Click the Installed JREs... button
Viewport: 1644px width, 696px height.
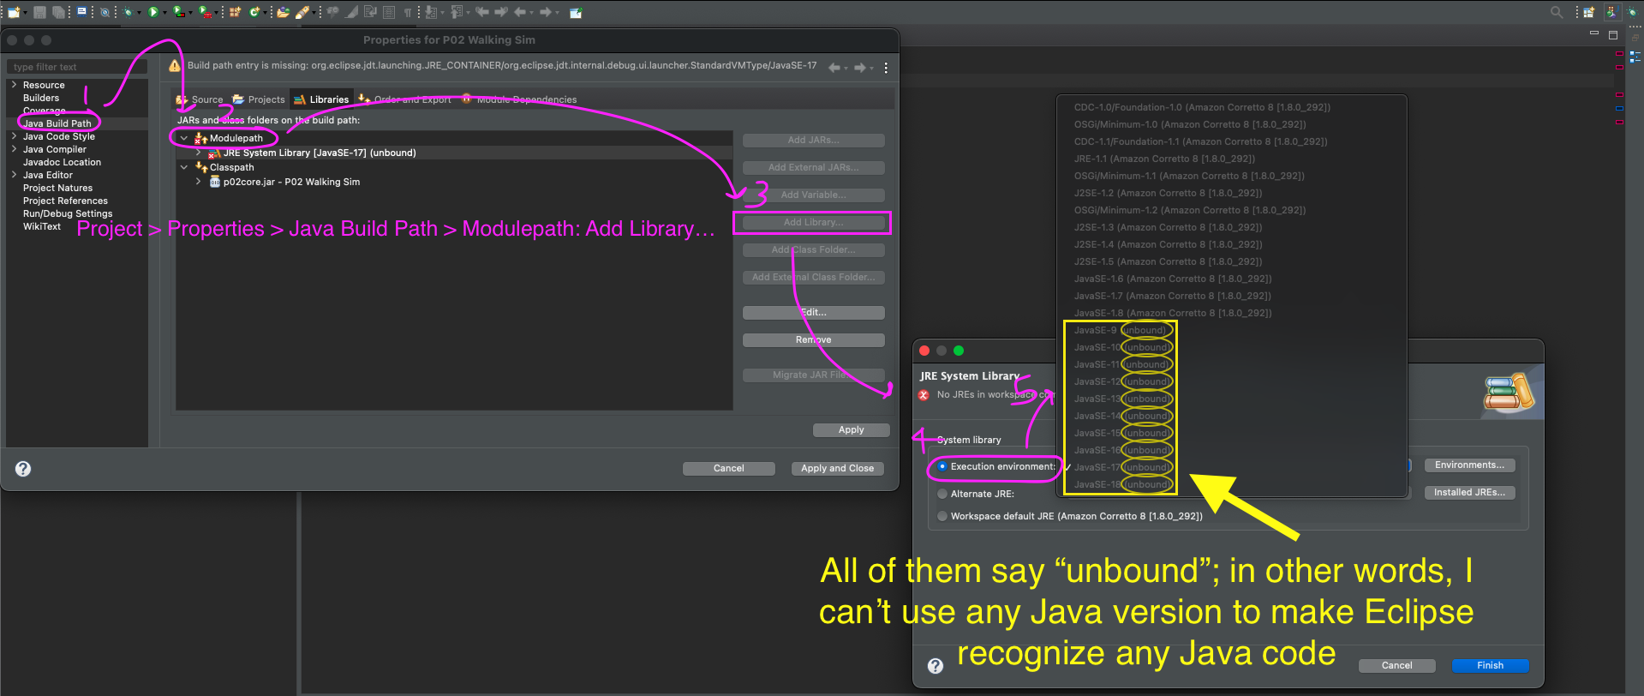click(1469, 492)
